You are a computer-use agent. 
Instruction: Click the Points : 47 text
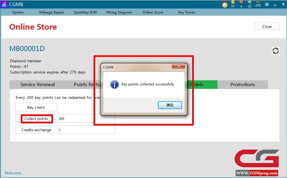tap(19, 66)
